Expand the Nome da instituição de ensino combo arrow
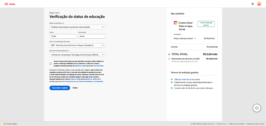This screenshot has height=126, width=266. 103,45
